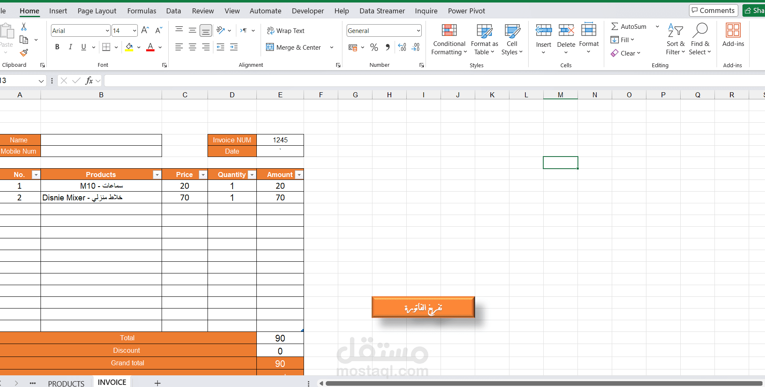The height and width of the screenshot is (387, 765).
Task: Open the font name Arial dropdown
Action: (x=107, y=30)
